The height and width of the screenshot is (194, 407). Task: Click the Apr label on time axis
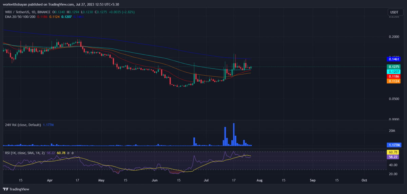point(50,180)
